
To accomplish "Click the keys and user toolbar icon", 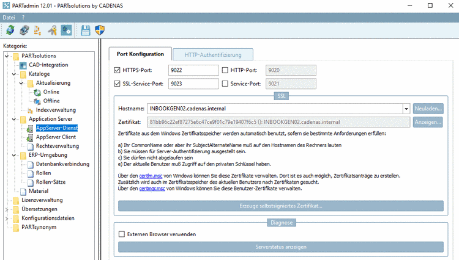I will pyautogui.click(x=52, y=30).
